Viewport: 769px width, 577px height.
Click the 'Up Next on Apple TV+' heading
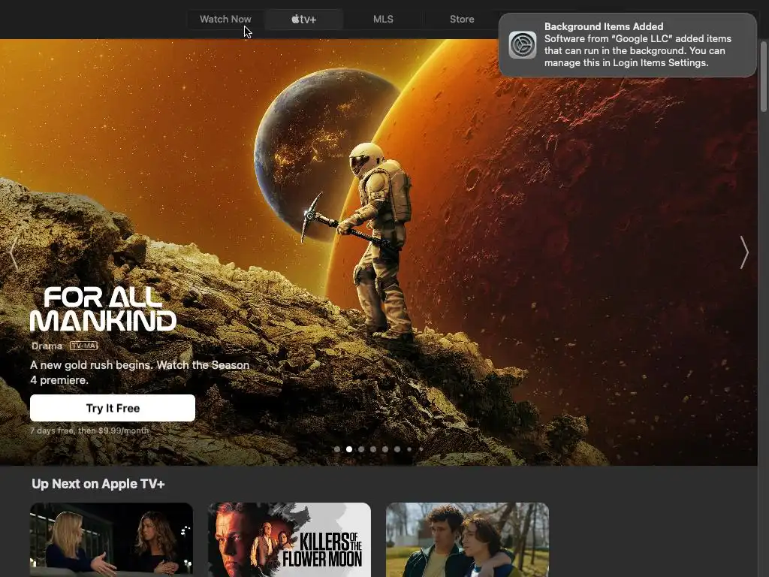click(x=98, y=484)
